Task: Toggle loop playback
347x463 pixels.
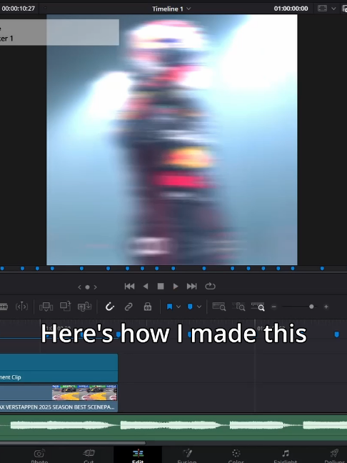Action: pos(210,286)
